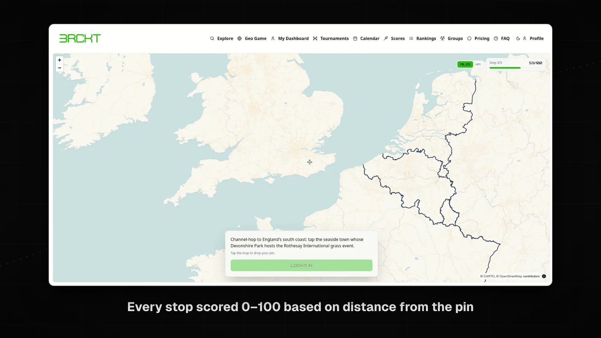The width and height of the screenshot is (601, 338).
Task: Click the 59/100 score text
Action: pyautogui.click(x=536, y=63)
